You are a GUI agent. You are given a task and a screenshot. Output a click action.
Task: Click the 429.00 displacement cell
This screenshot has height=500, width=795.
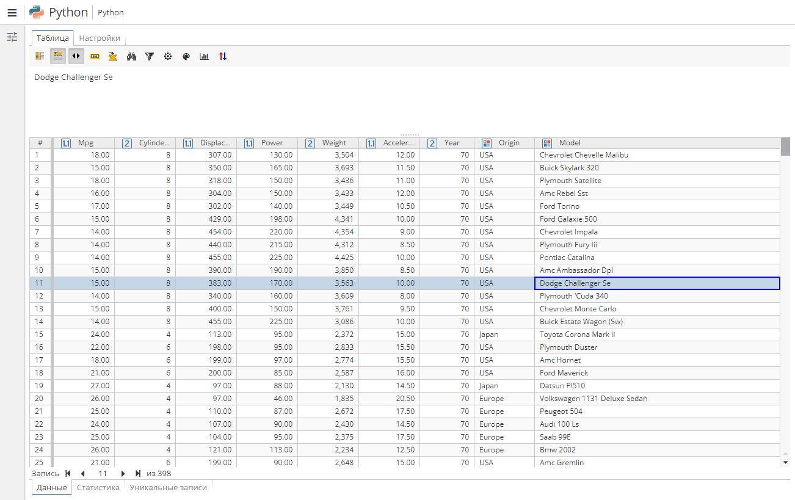coord(206,219)
